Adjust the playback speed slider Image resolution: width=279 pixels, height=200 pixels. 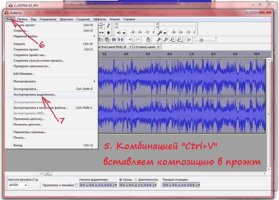[201, 40]
